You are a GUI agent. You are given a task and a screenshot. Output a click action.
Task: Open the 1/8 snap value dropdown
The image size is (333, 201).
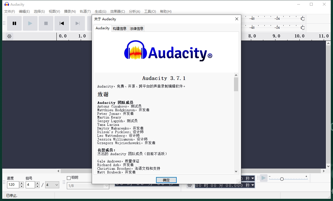point(107,186)
